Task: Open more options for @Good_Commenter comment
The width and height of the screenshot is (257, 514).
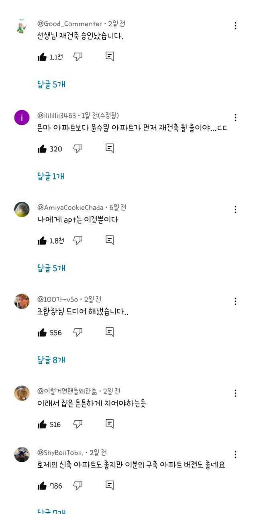Action: [x=235, y=26]
